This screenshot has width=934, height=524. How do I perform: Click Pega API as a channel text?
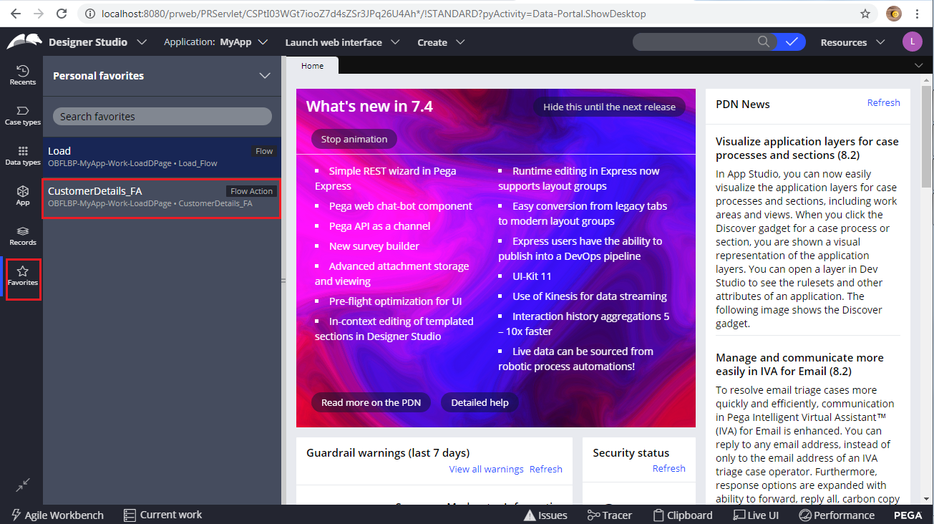click(x=379, y=225)
